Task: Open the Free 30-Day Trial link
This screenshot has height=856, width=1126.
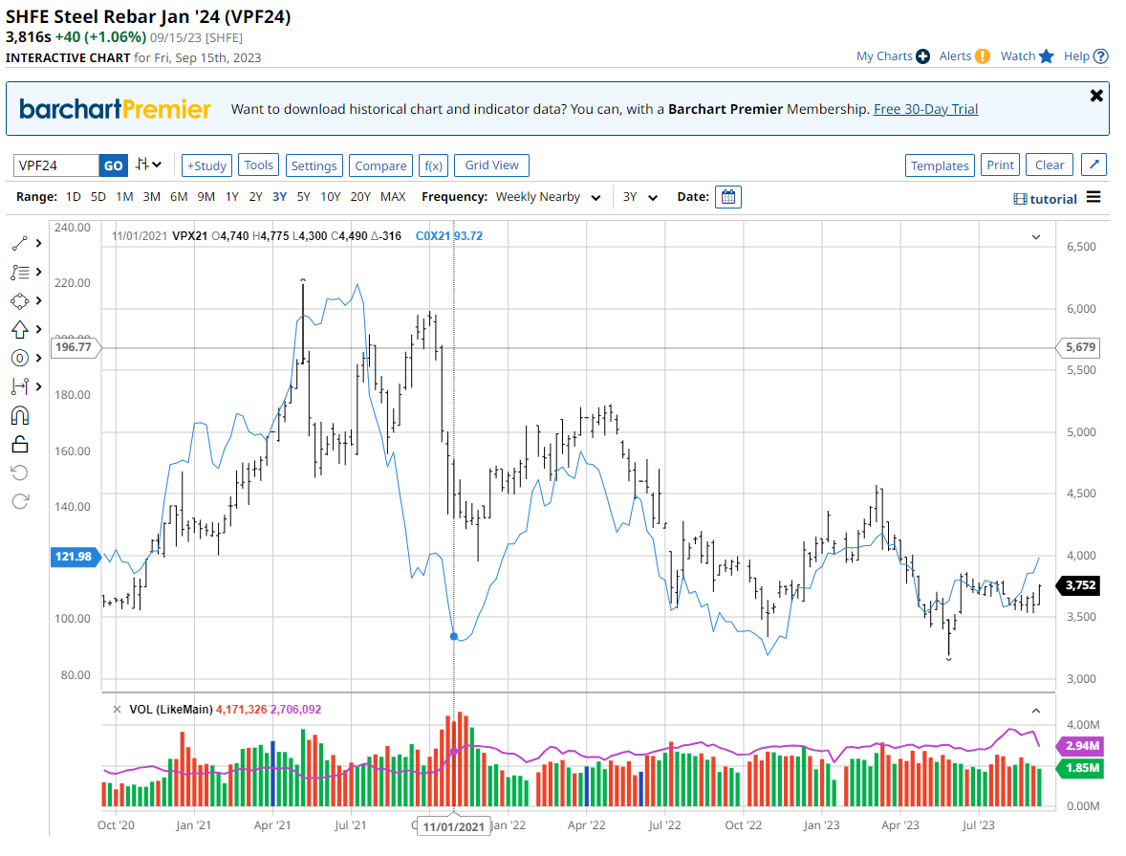Action: pos(925,109)
